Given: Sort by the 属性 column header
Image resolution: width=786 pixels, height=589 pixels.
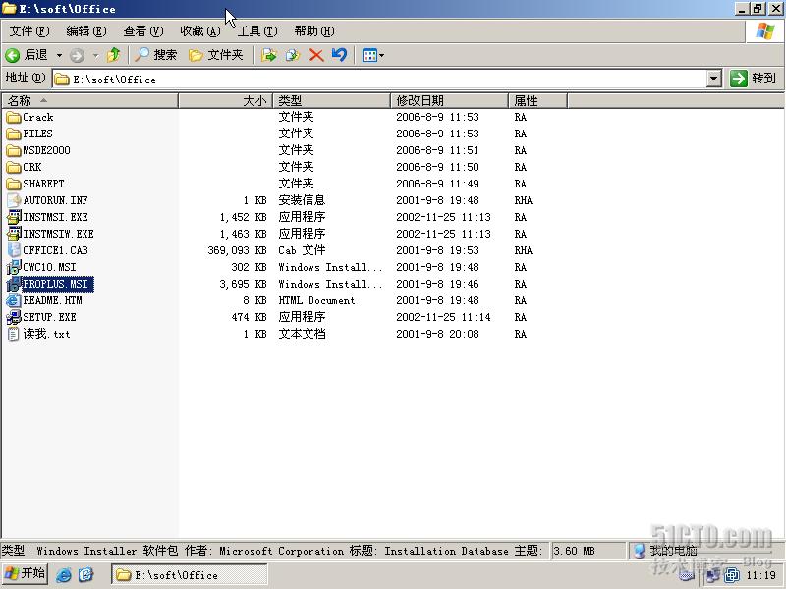Looking at the screenshot, I should pos(537,101).
